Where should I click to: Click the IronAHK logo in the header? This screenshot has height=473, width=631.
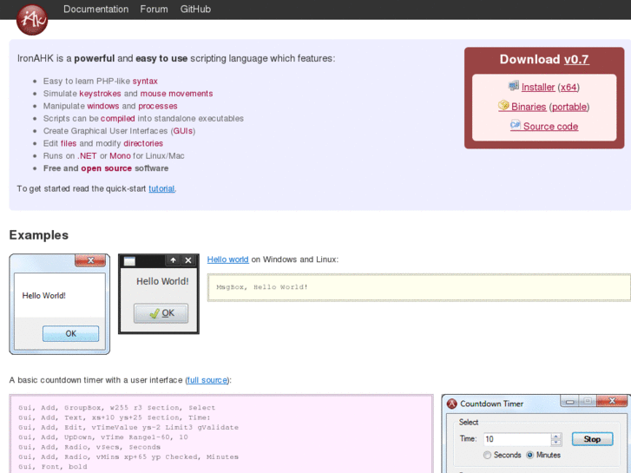click(x=32, y=17)
